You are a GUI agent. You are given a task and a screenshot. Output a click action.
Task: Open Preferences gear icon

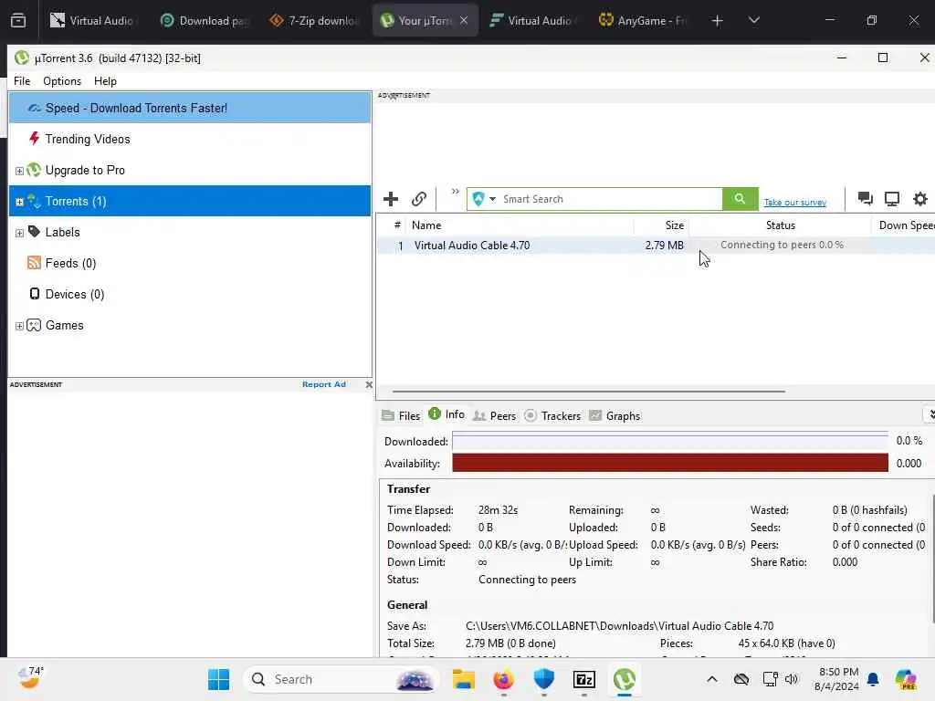(x=920, y=199)
